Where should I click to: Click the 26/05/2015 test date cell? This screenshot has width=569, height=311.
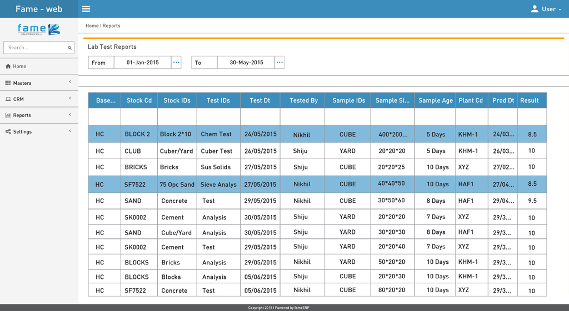260,151
